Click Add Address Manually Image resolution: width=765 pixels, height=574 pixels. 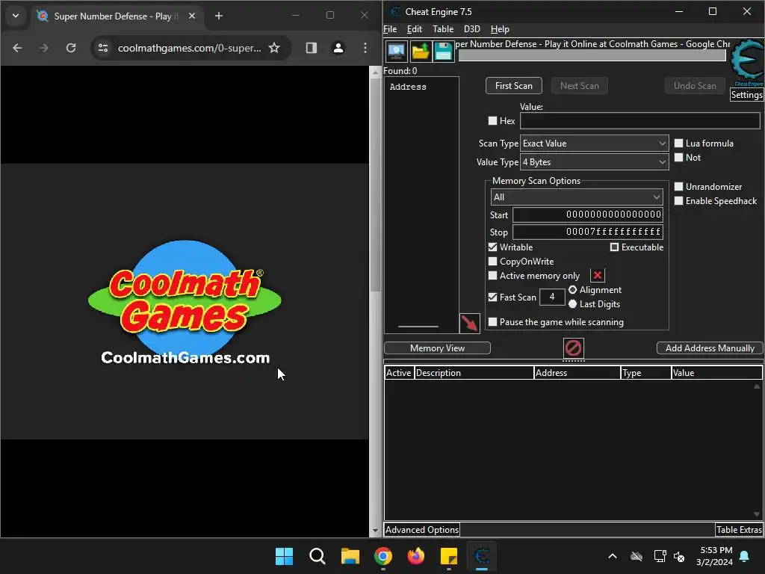coord(710,348)
